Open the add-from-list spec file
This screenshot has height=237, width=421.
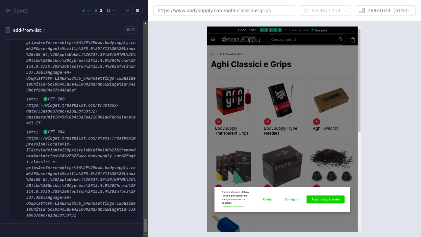(27, 30)
